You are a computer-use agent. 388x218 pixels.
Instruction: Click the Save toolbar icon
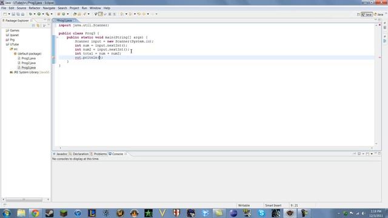pyautogui.click(x=13, y=14)
